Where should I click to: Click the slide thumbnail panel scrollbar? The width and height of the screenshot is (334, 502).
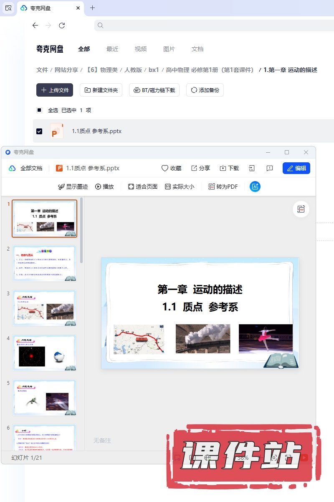pyautogui.click(x=81, y=230)
